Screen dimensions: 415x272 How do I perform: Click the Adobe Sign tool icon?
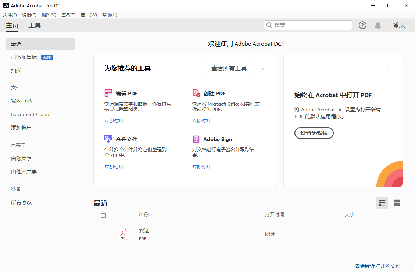pos(196,139)
